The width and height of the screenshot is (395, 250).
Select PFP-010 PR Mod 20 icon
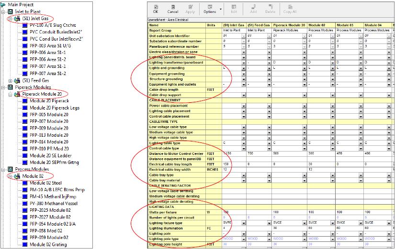pos(25,149)
